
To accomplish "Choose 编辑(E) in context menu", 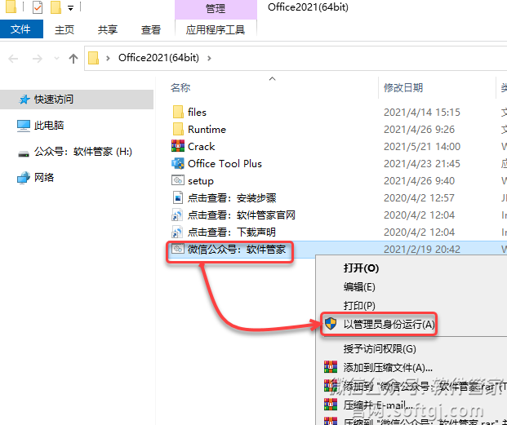I will 359,287.
